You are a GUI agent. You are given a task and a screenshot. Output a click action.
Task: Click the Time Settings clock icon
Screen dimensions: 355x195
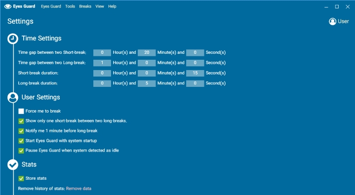click(13, 39)
